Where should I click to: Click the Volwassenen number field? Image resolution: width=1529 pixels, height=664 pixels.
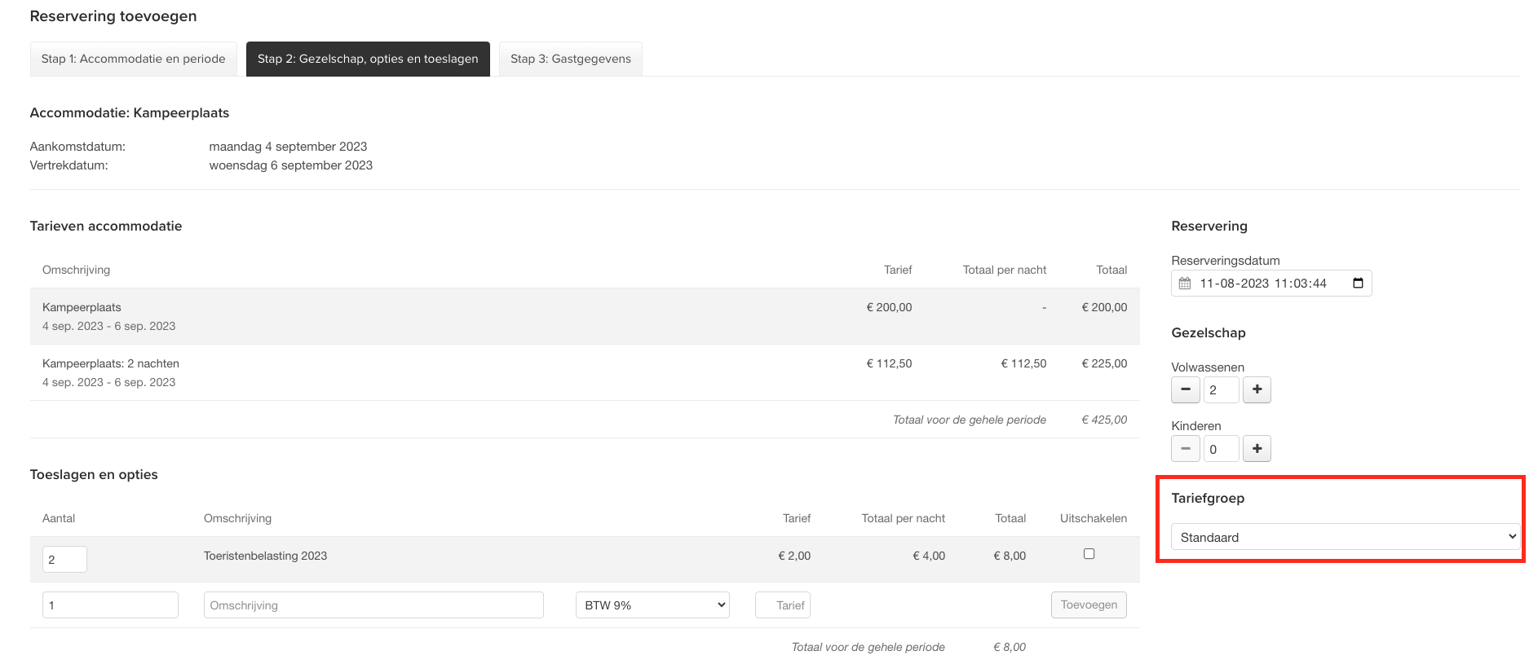pyautogui.click(x=1221, y=389)
